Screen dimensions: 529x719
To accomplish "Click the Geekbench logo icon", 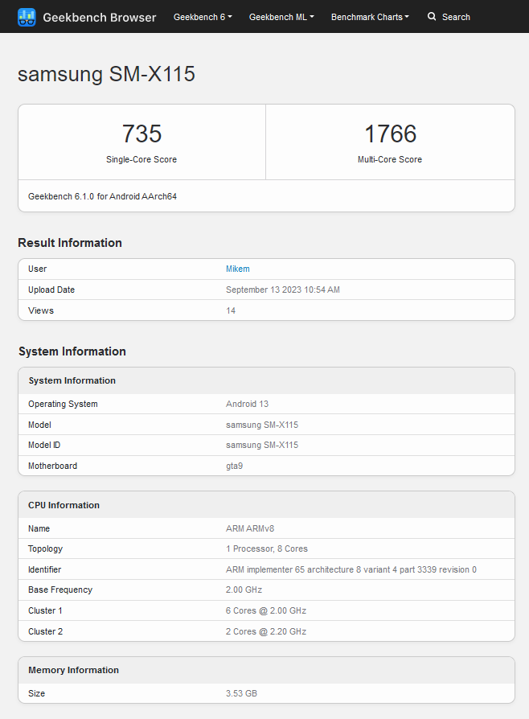I will coord(27,17).
